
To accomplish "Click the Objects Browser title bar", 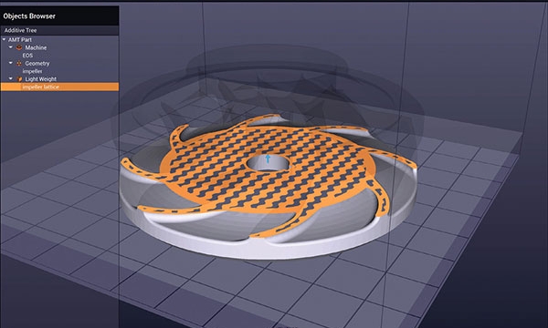I will 59,16.
